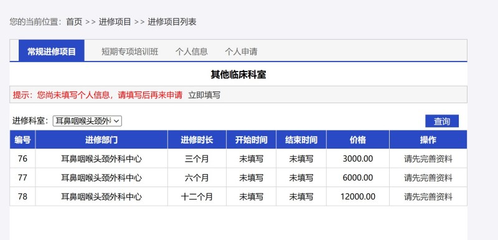498x240 pixels.
Task: Select the 编号 column header
Action: (x=22, y=139)
